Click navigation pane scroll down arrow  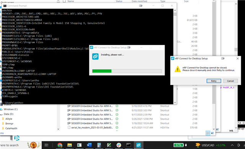pos(58,129)
